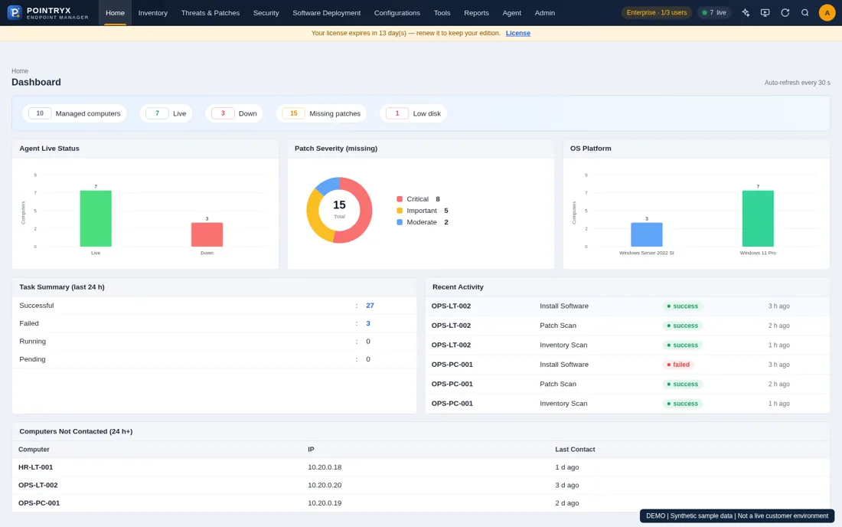Select the HR-LT-001 computer row
Image resolution: width=842 pixels, height=527 pixels.
(421, 467)
